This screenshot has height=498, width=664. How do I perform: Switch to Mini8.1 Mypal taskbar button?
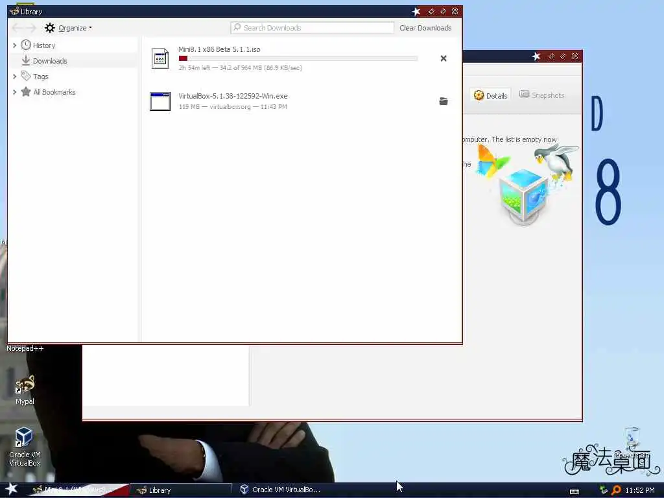(x=78, y=490)
